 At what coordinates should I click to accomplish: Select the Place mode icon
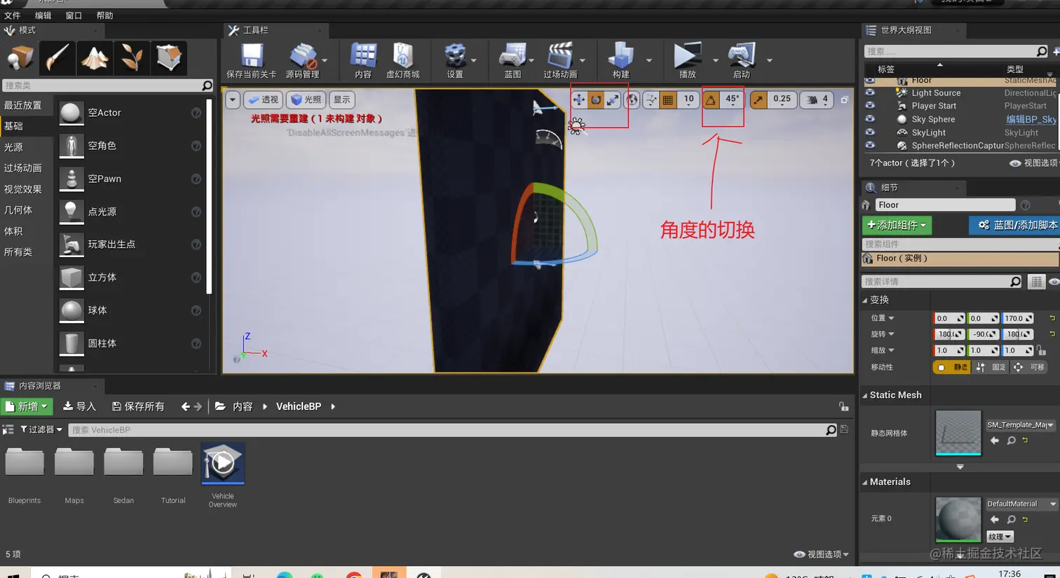pos(20,57)
